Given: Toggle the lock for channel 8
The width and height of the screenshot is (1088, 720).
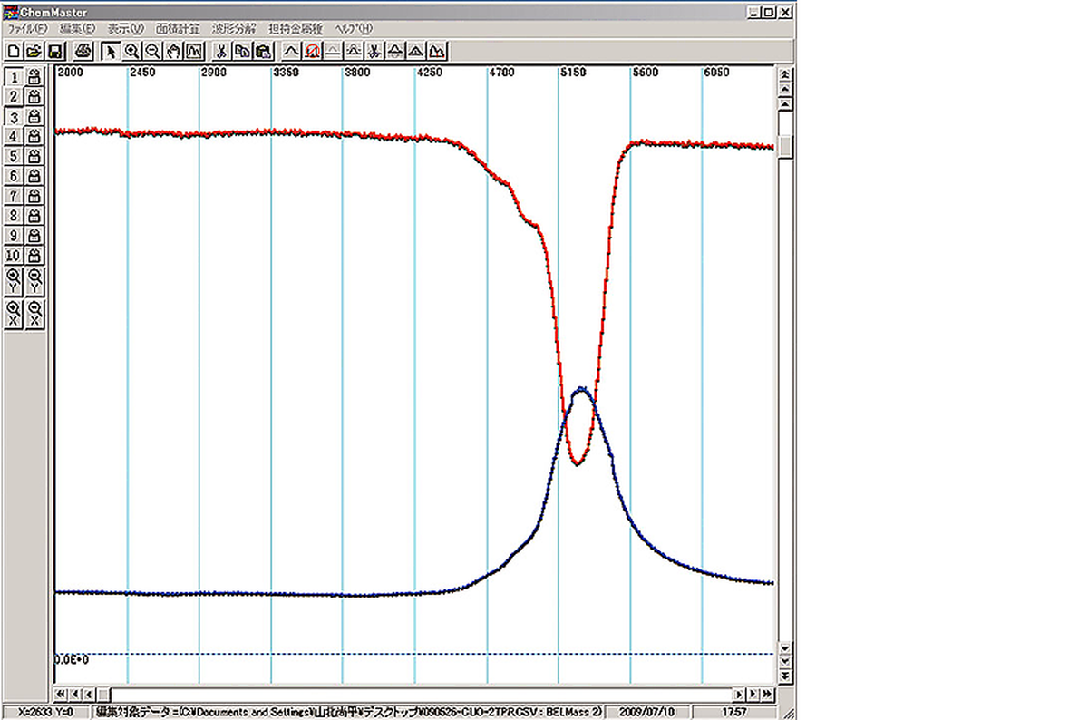Looking at the screenshot, I should (x=34, y=216).
